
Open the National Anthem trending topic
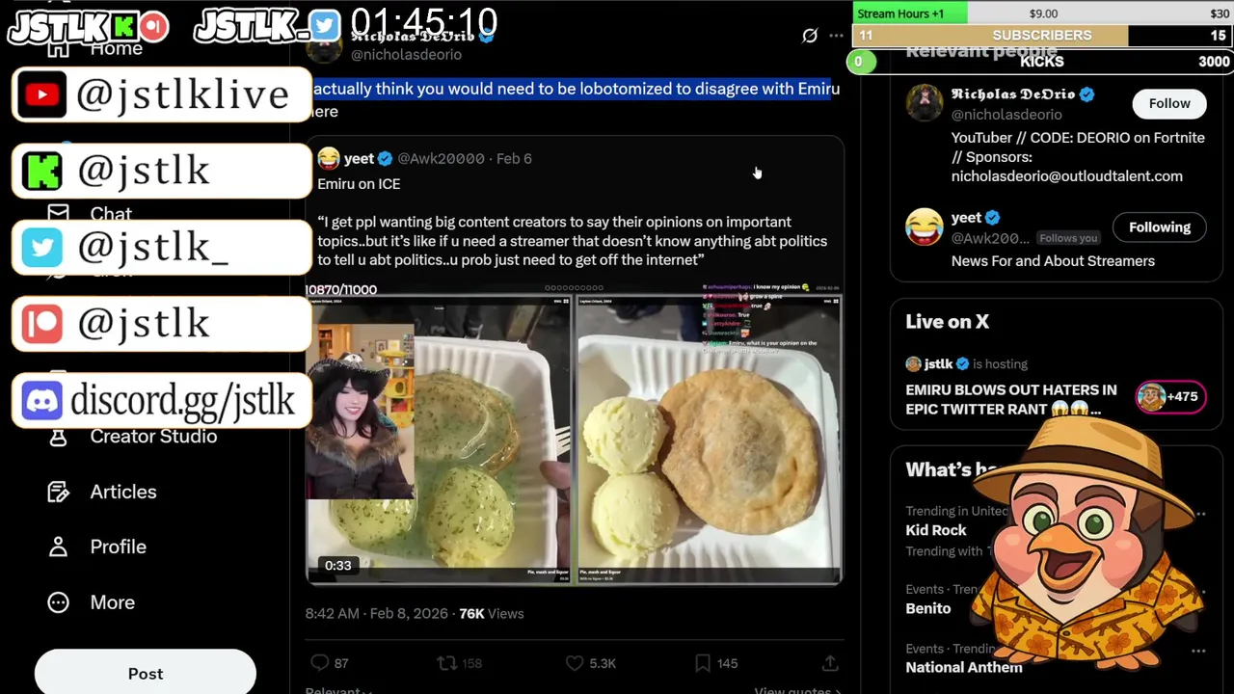click(964, 667)
